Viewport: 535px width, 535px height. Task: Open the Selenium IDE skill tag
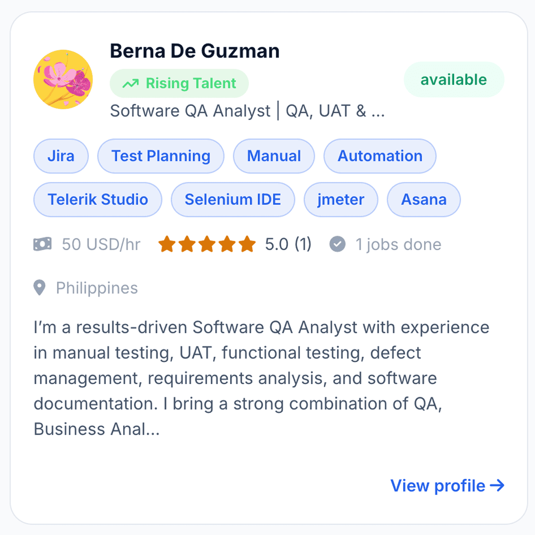[233, 199]
